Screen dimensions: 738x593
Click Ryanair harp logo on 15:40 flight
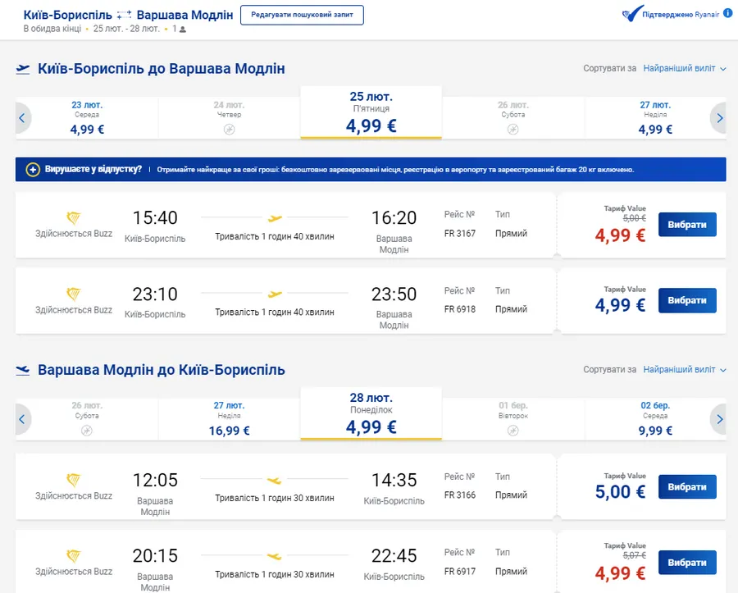(74, 217)
